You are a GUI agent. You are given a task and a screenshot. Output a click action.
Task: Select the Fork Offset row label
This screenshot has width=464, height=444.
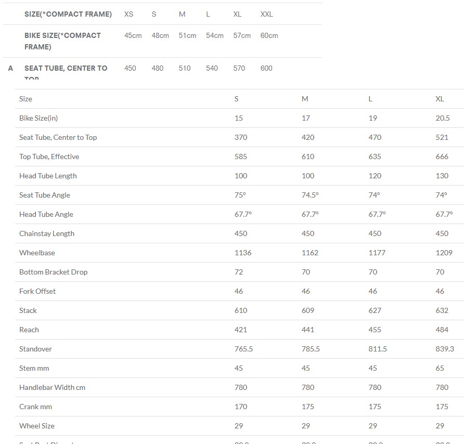coord(37,291)
